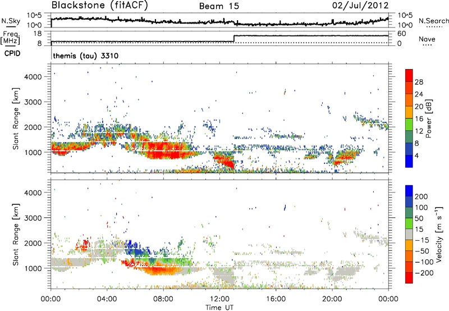Click the 'Freq. [MHz]' label
The width and height of the screenshot is (449, 311).
pyautogui.click(x=10, y=38)
